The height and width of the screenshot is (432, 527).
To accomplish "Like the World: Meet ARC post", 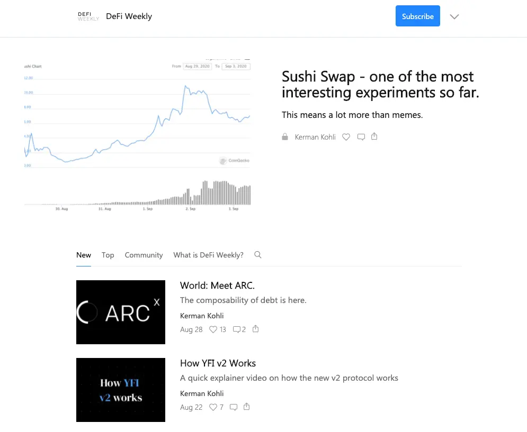I will [x=218, y=329].
